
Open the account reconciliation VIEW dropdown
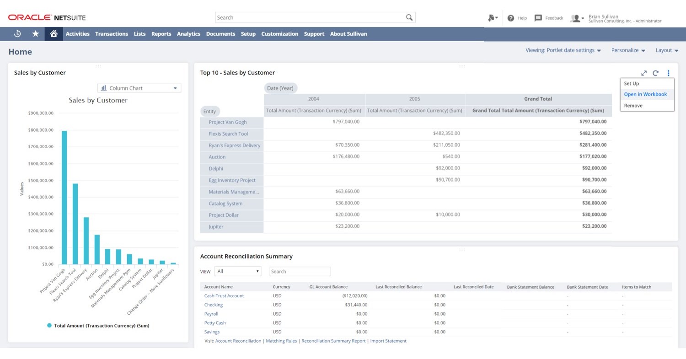point(238,271)
